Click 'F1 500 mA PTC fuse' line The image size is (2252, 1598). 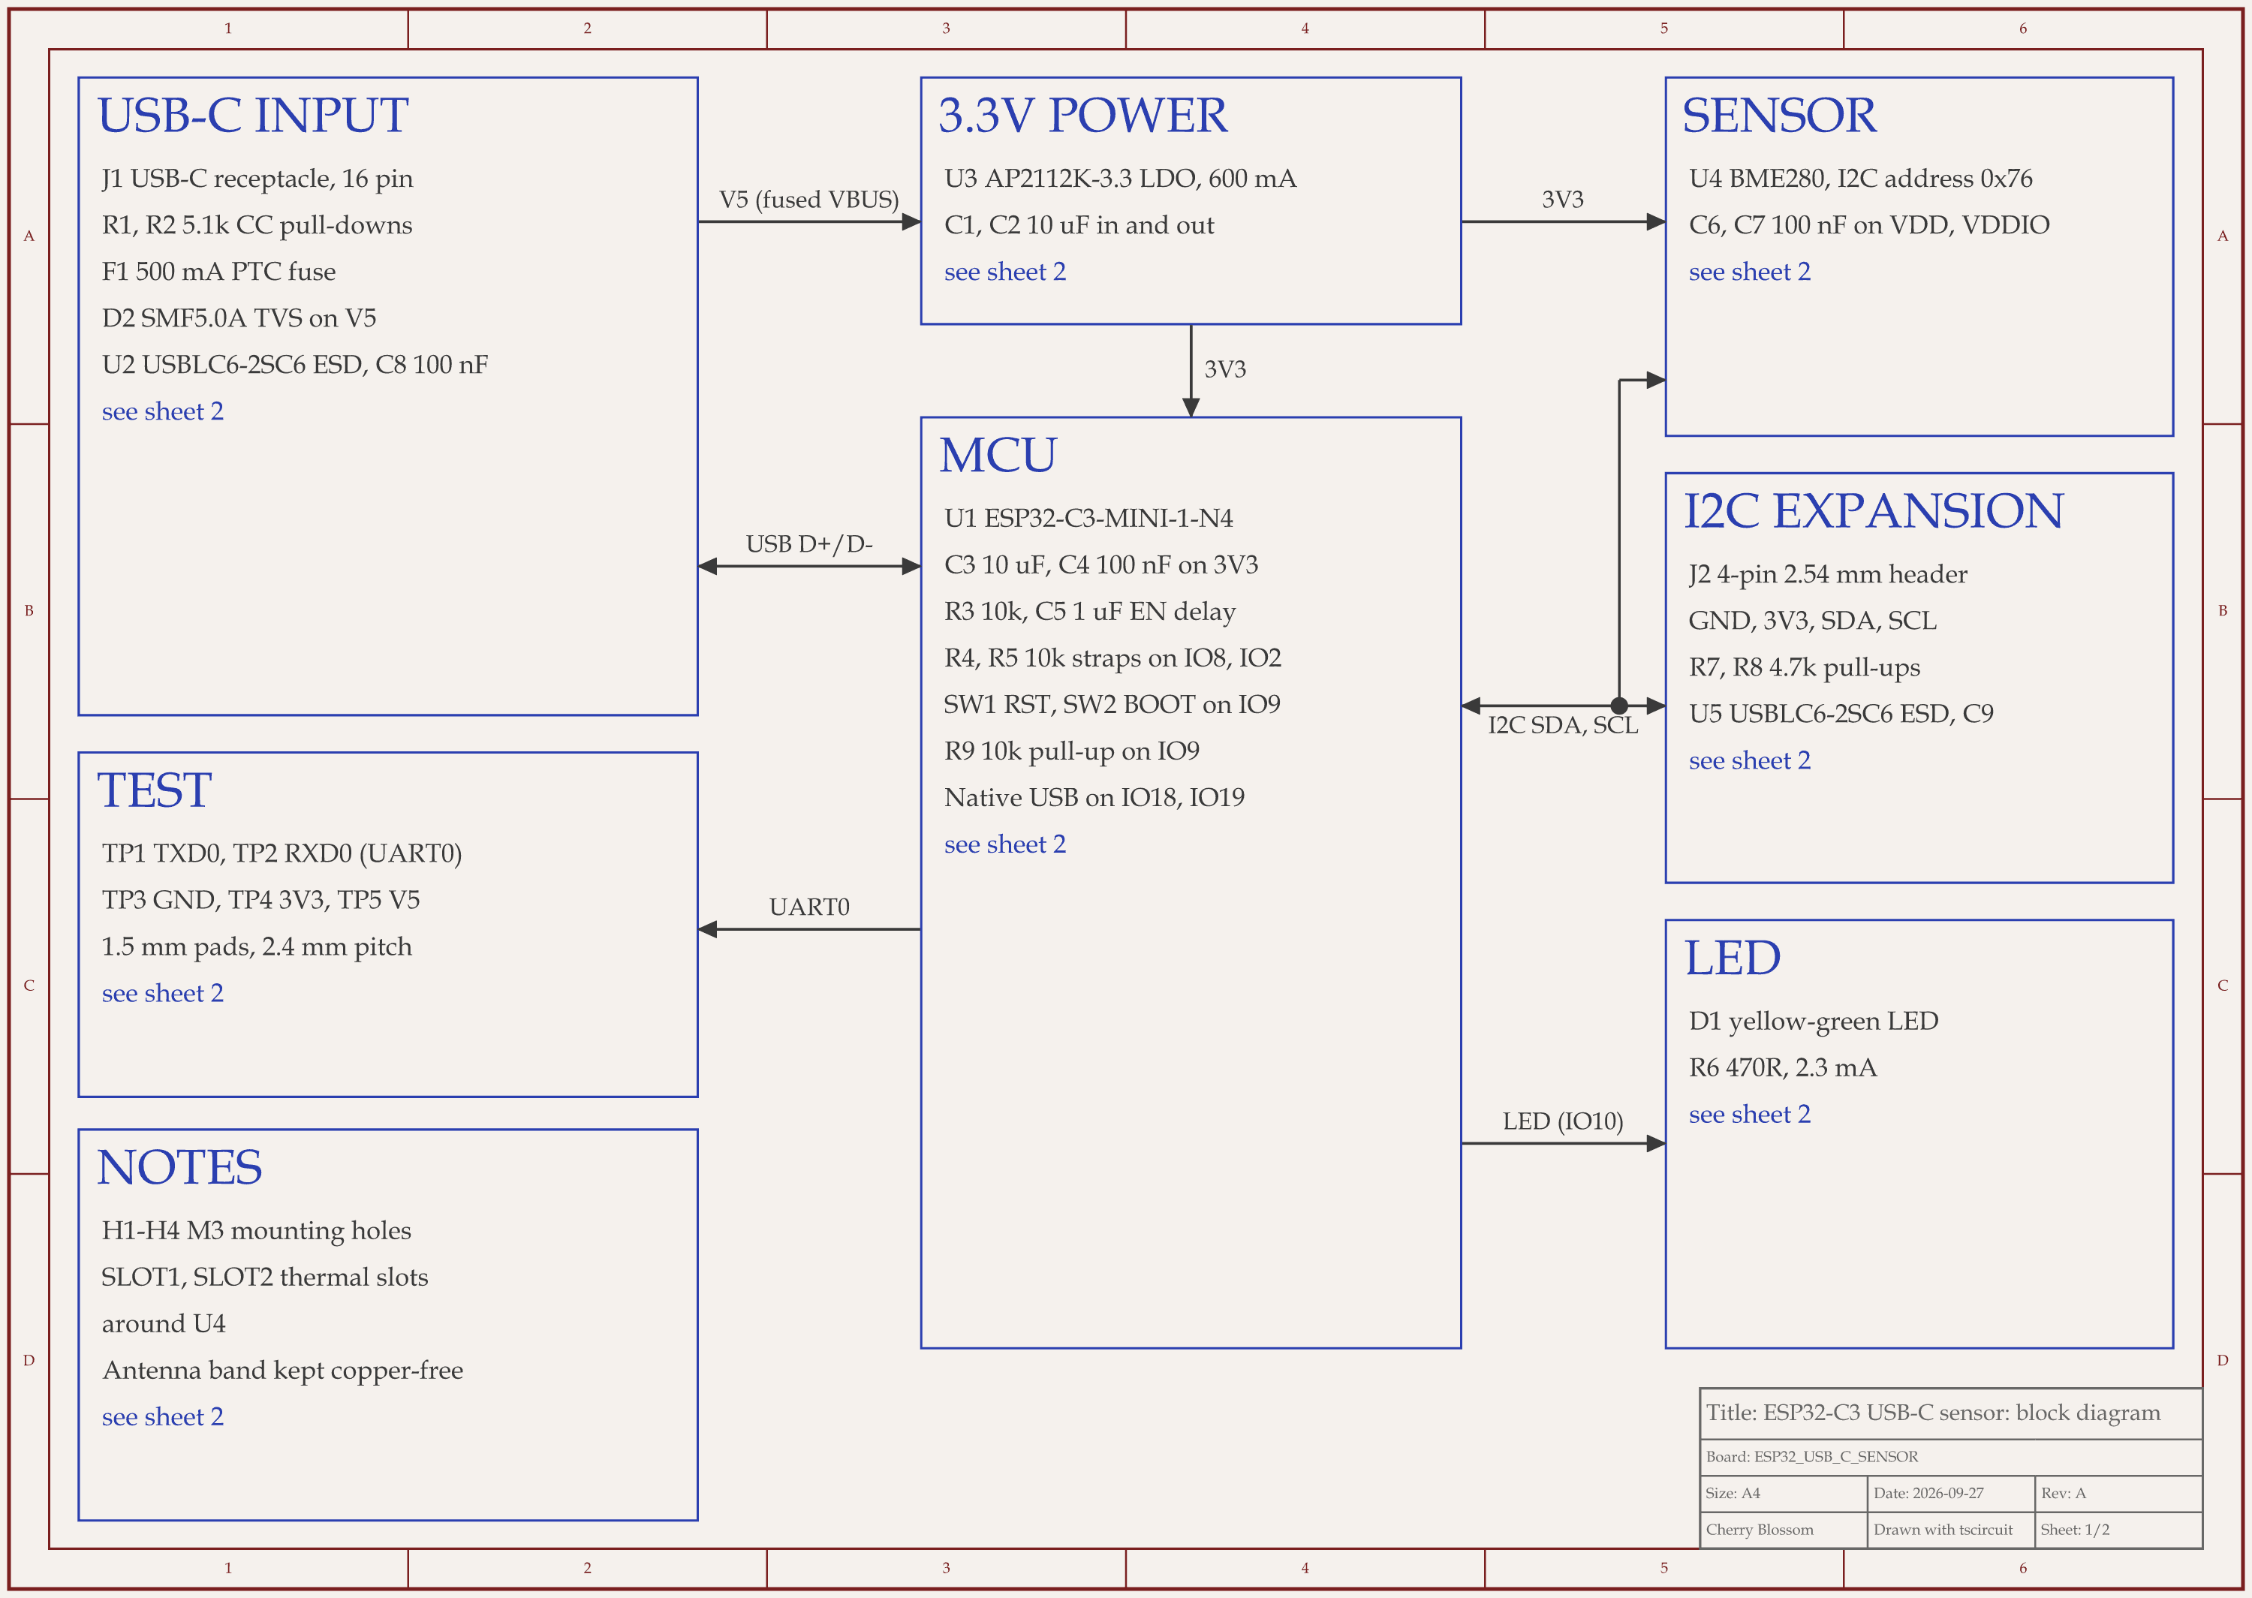pyautogui.click(x=218, y=272)
